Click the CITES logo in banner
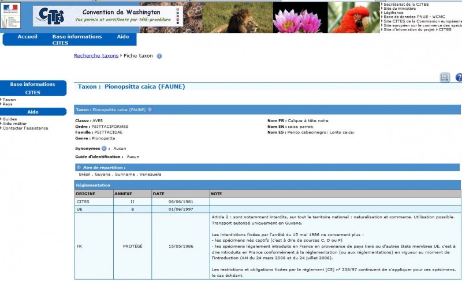This screenshot has width=462, height=281. pyautogui.click(x=50, y=16)
